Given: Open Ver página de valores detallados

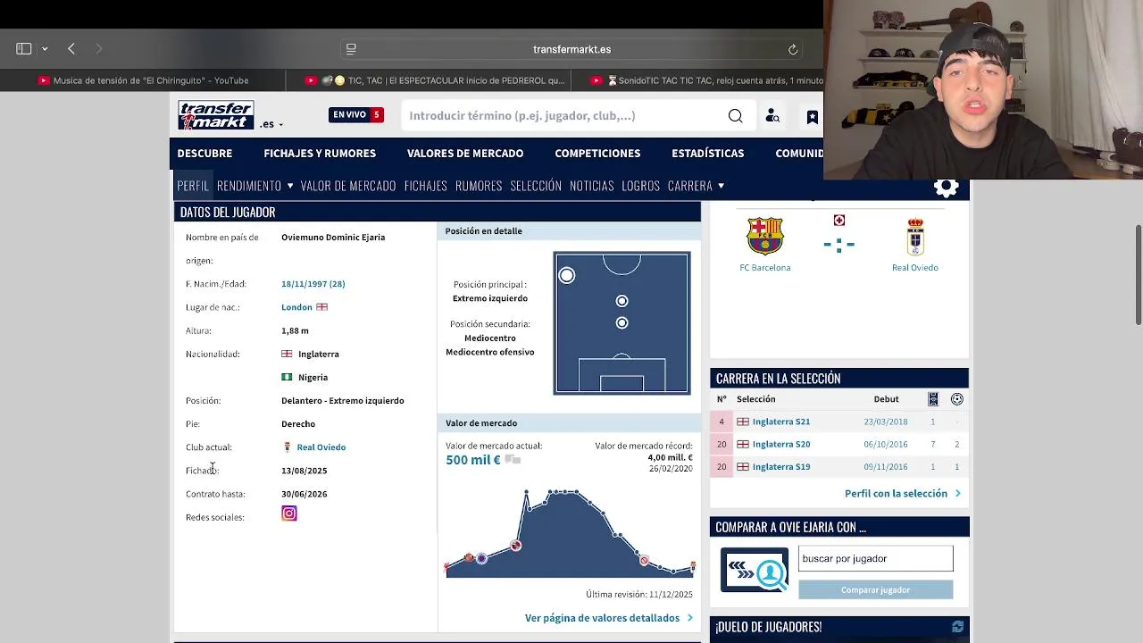Looking at the screenshot, I should tap(609, 618).
